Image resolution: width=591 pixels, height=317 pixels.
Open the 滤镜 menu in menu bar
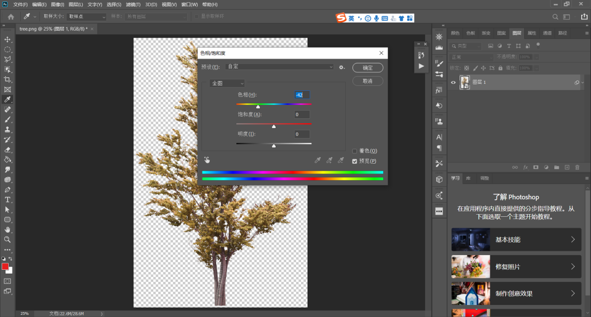pyautogui.click(x=133, y=4)
